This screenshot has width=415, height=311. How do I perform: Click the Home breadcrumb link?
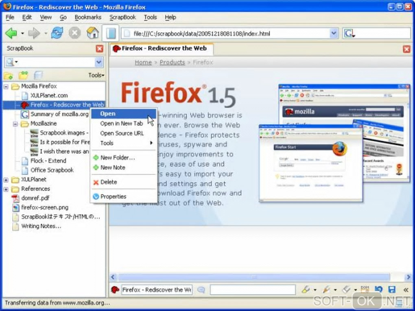coord(143,63)
